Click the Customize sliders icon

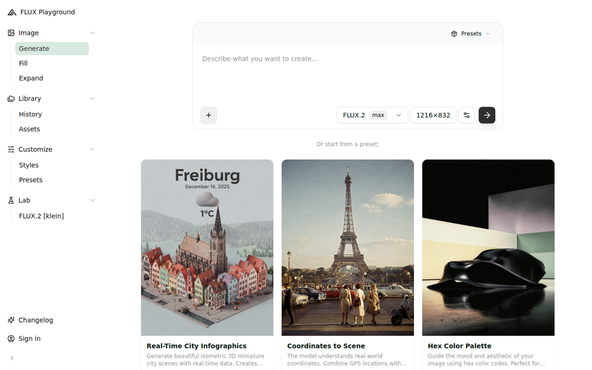click(x=11, y=149)
